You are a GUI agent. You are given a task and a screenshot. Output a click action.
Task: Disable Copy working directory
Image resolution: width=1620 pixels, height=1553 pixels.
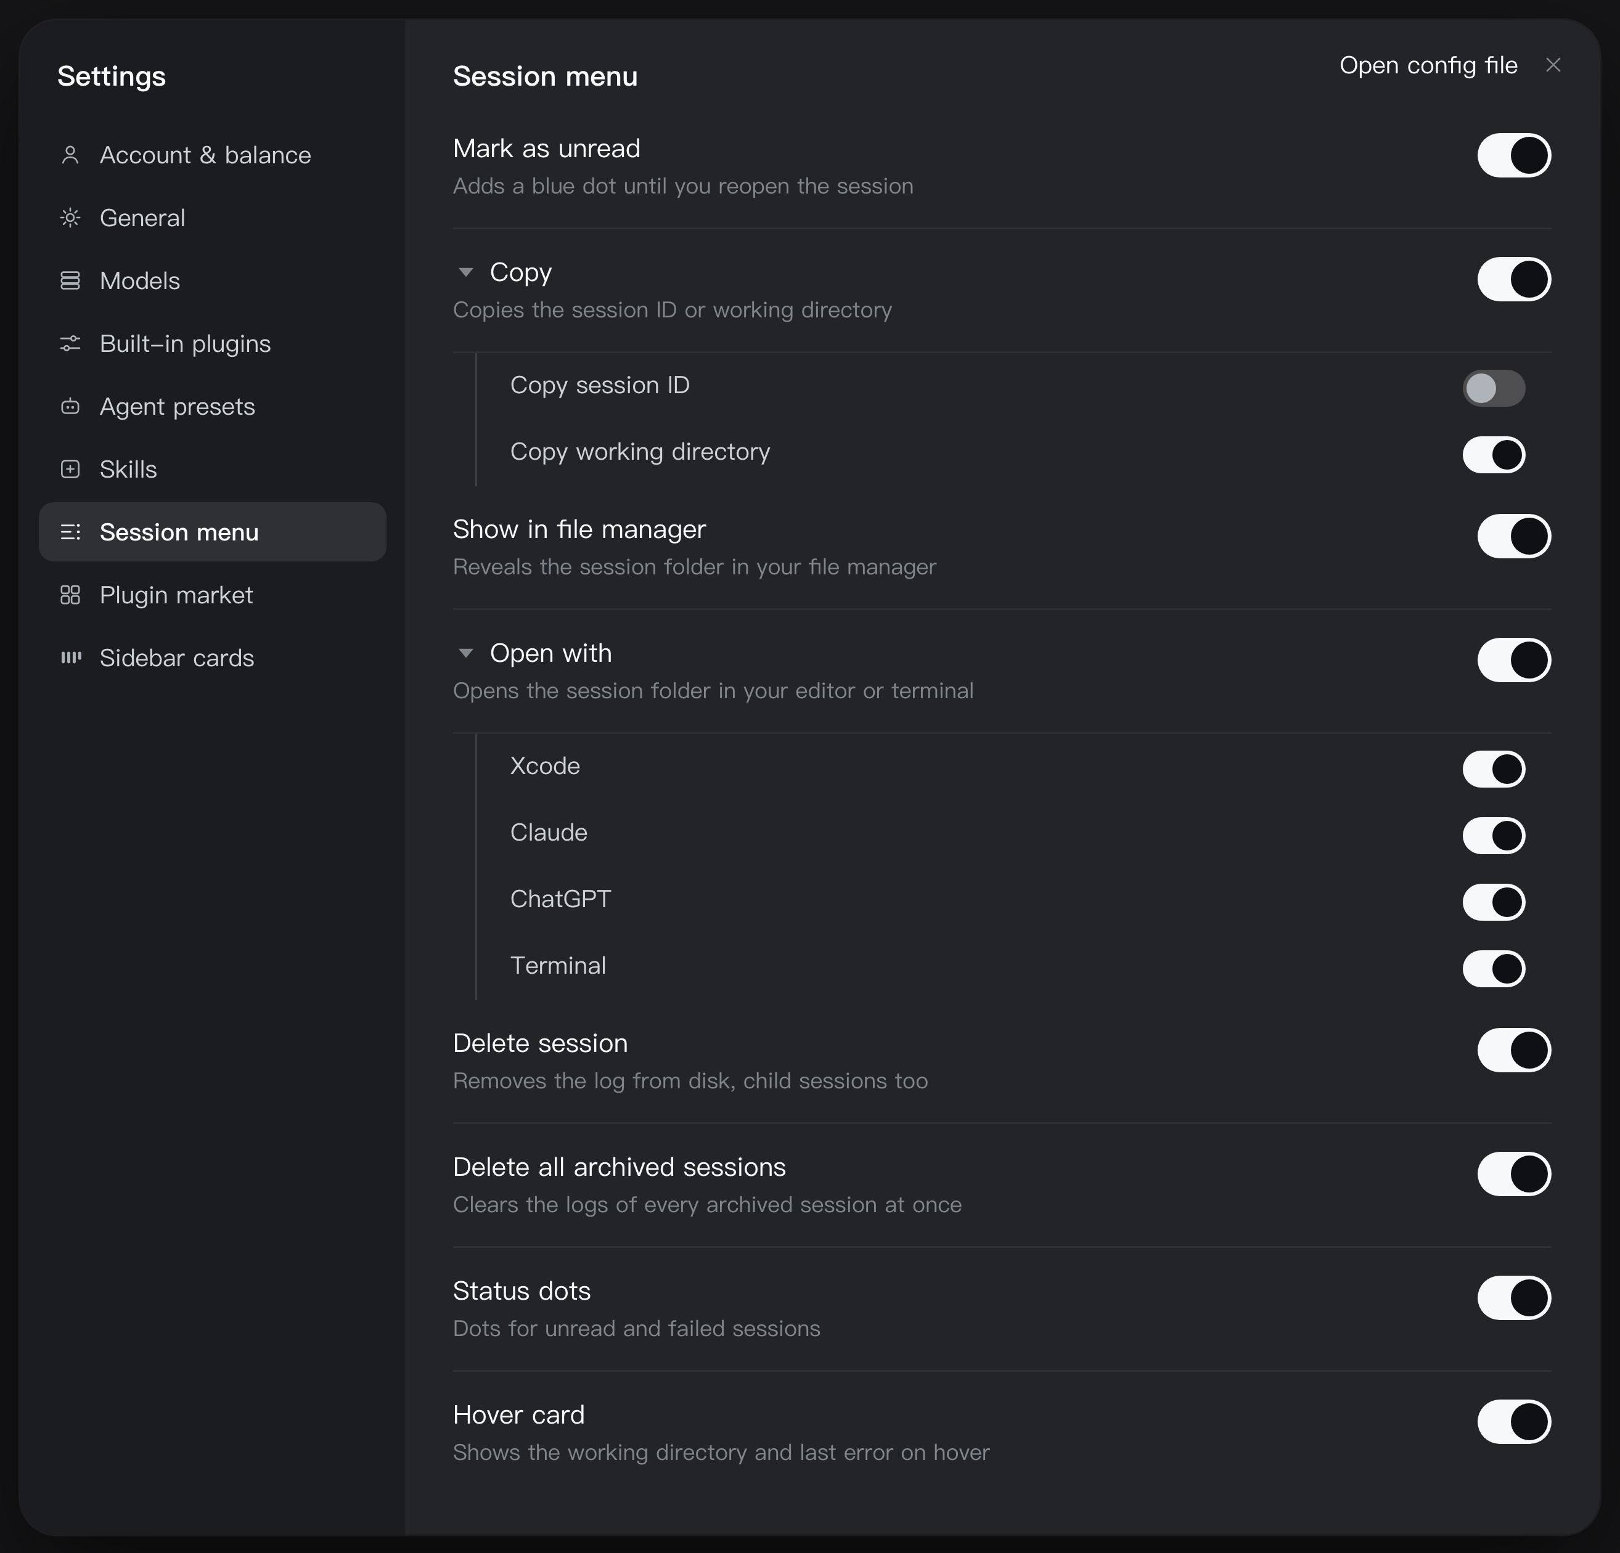click(x=1494, y=454)
